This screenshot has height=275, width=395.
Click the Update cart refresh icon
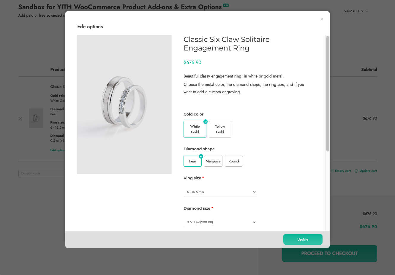356,171
